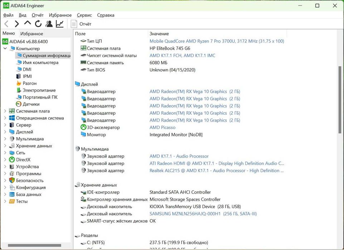Click the Разгон flame icon

point(19,83)
